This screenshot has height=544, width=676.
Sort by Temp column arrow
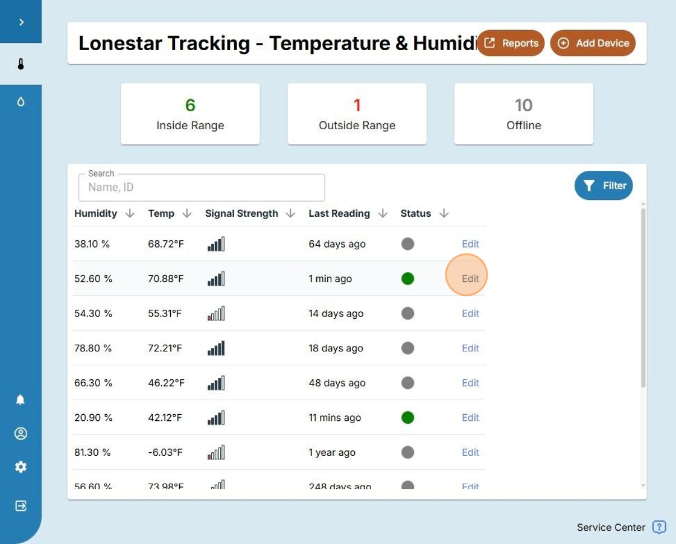pyautogui.click(x=187, y=214)
